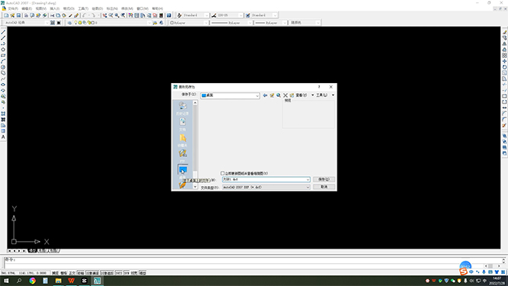Toggle the 正交 ortho mode in status bar
The height and width of the screenshot is (286, 508).
pos(72,273)
